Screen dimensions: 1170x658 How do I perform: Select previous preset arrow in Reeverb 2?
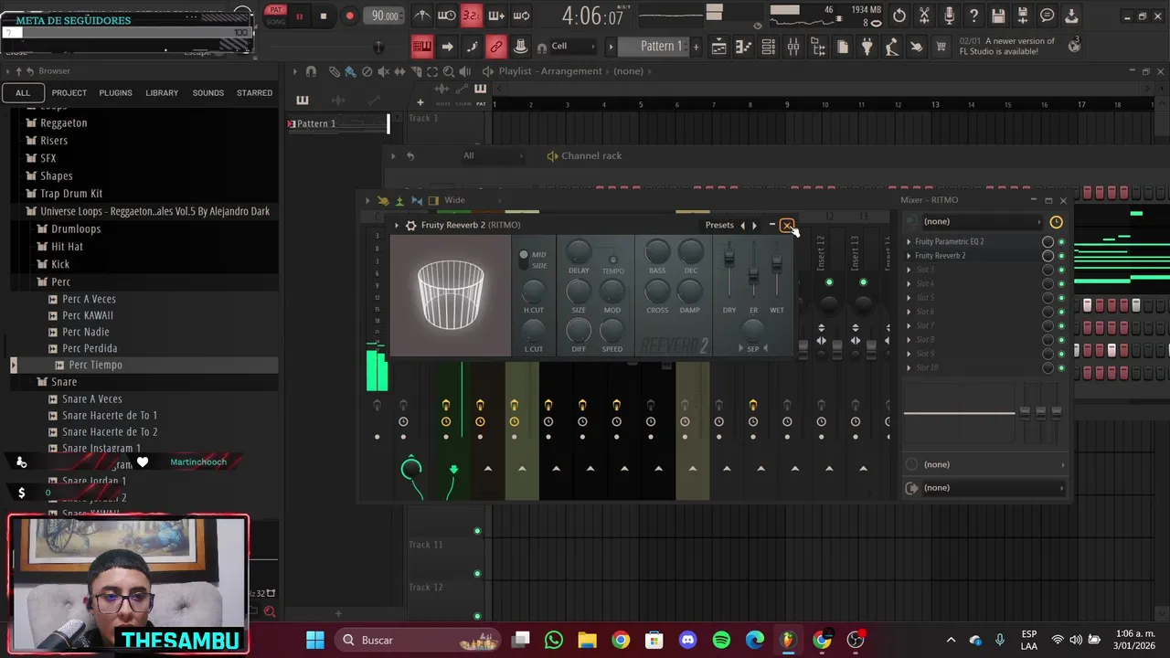click(x=742, y=225)
